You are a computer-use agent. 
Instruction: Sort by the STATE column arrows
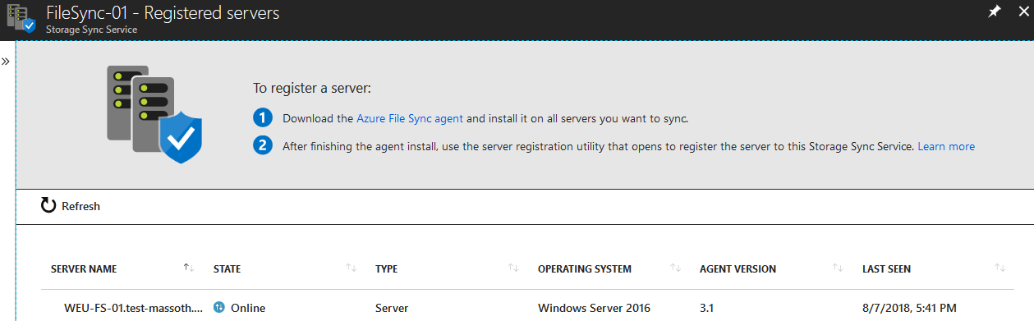click(x=352, y=268)
